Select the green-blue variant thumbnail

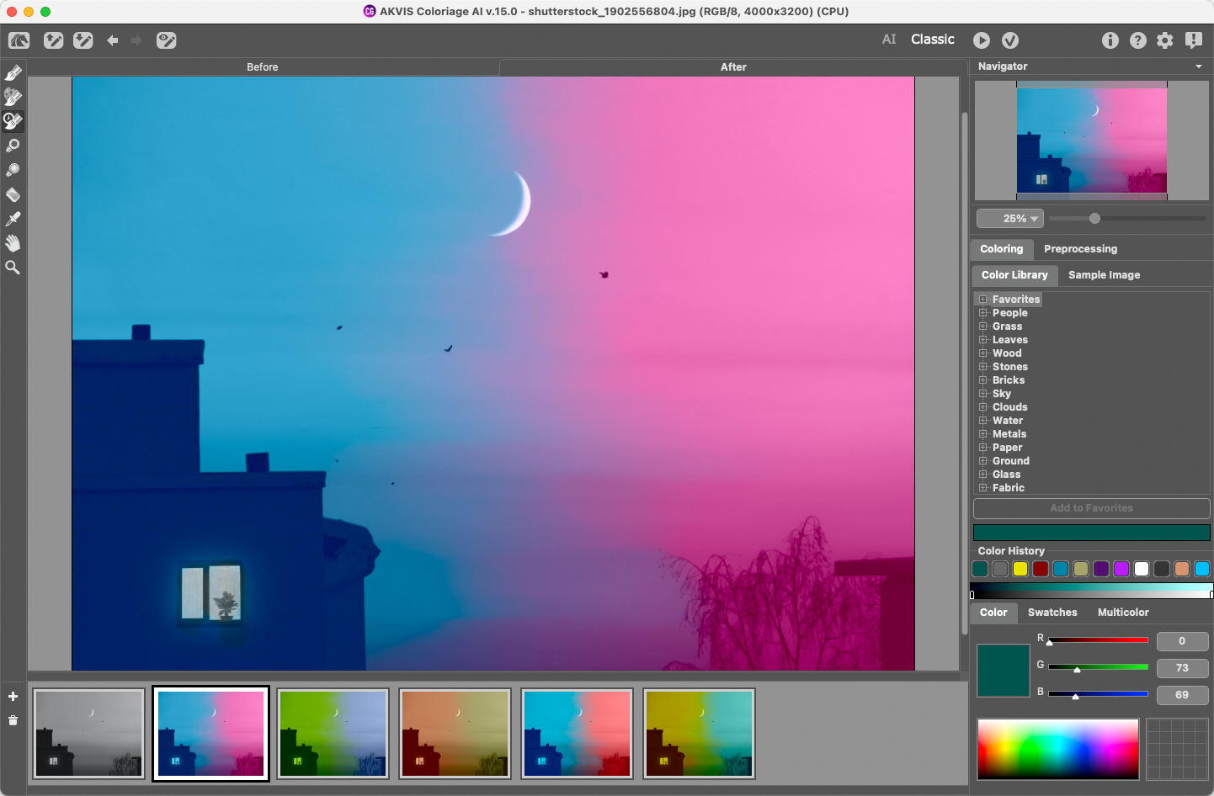(333, 734)
